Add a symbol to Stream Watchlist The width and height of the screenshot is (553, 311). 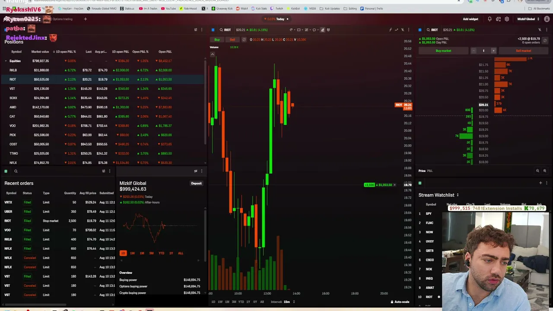click(x=540, y=183)
